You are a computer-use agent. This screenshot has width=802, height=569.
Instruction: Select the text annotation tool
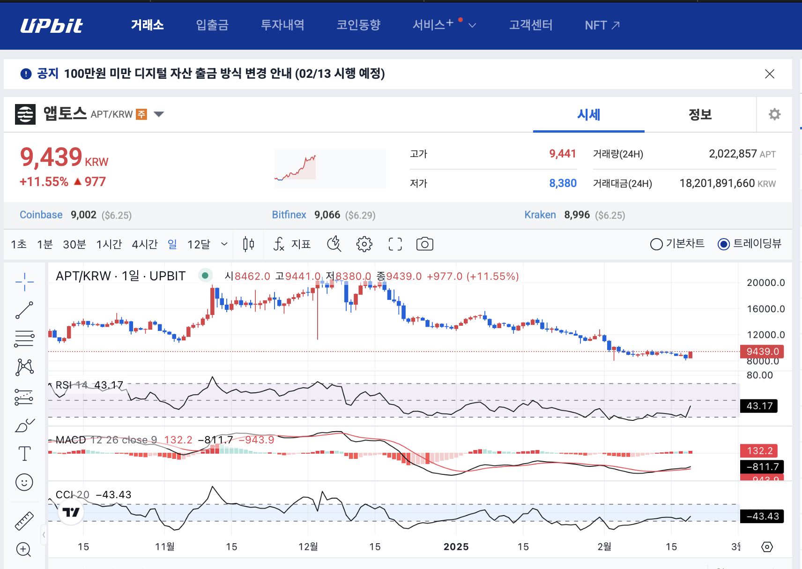pyautogui.click(x=24, y=453)
